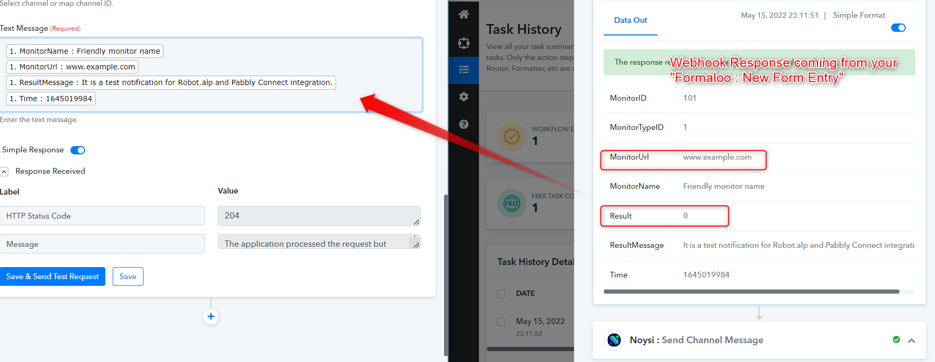The width and height of the screenshot is (935, 362).
Task: Click the www.example.com value in Data Out
Action: (x=717, y=157)
